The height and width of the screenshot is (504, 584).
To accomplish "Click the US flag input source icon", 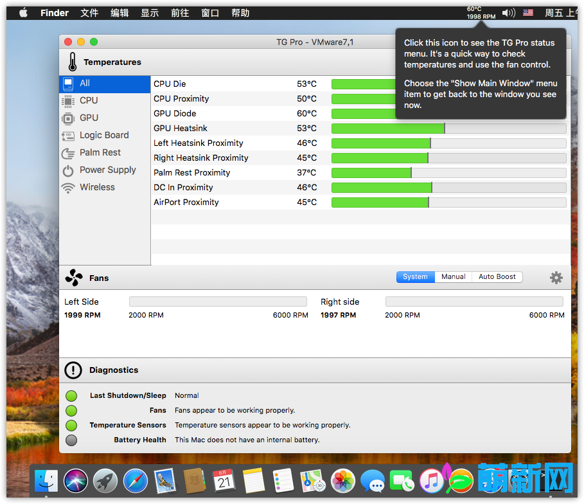I will tap(527, 13).
